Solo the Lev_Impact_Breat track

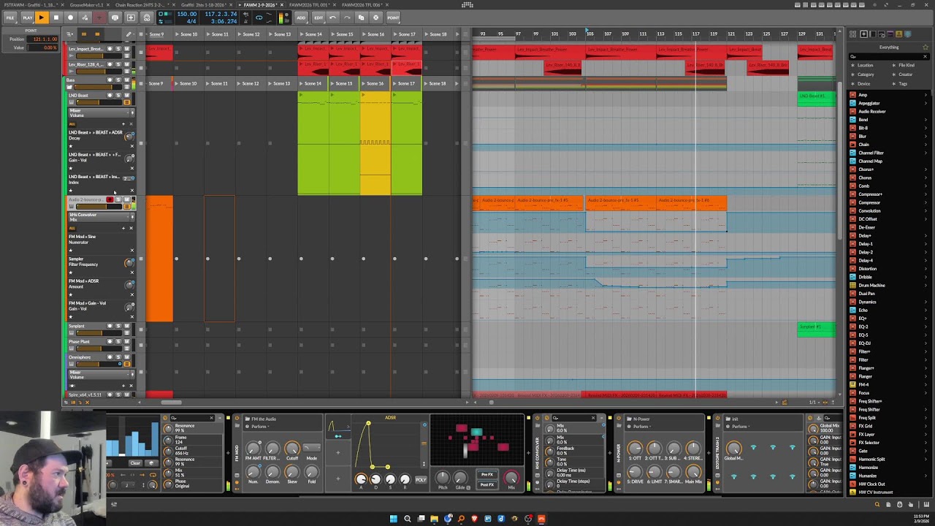pos(118,49)
